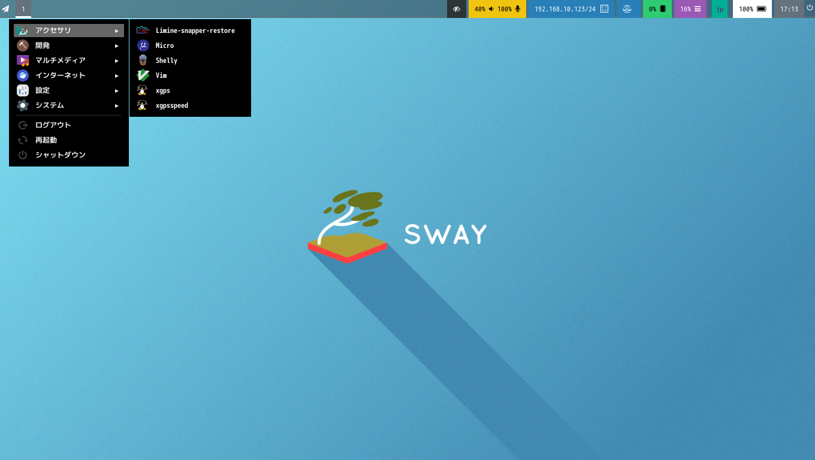This screenshot has height=460, width=815.
Task: Click the 17:13 clock
Action: (789, 9)
